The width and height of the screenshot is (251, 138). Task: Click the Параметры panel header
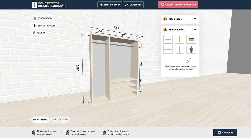point(176,19)
